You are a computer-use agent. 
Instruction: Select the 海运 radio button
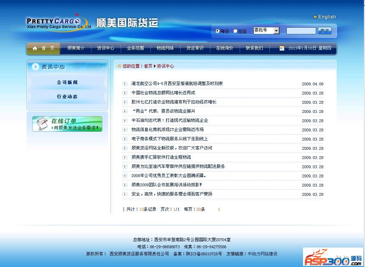(217, 31)
